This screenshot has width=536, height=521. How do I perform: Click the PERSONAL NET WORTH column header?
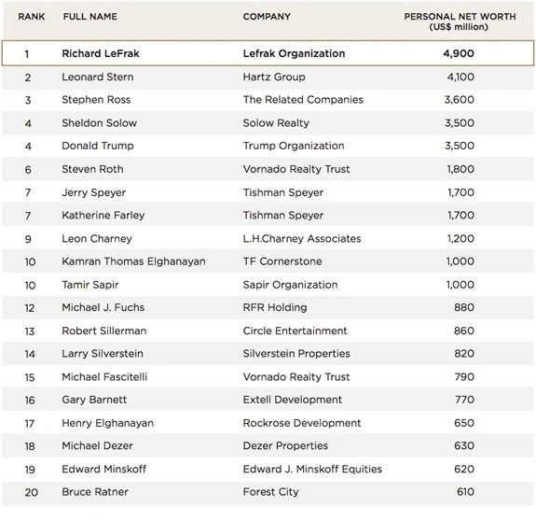tap(460, 21)
